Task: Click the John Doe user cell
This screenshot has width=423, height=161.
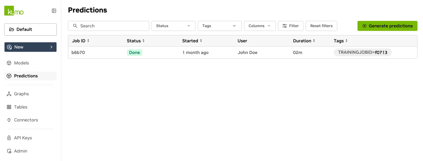Action: (247, 53)
